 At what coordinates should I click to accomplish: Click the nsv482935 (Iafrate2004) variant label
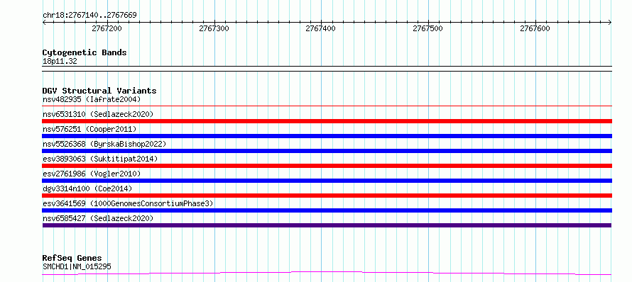(92, 99)
